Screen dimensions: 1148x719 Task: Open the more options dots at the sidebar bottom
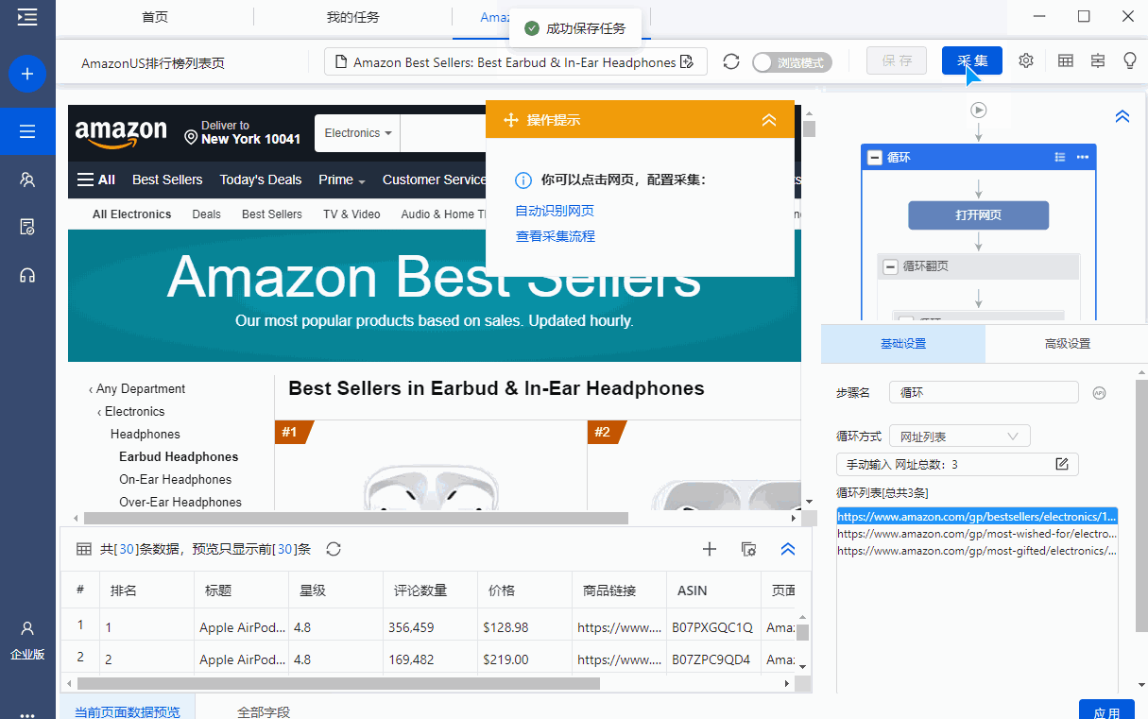[x=27, y=714]
